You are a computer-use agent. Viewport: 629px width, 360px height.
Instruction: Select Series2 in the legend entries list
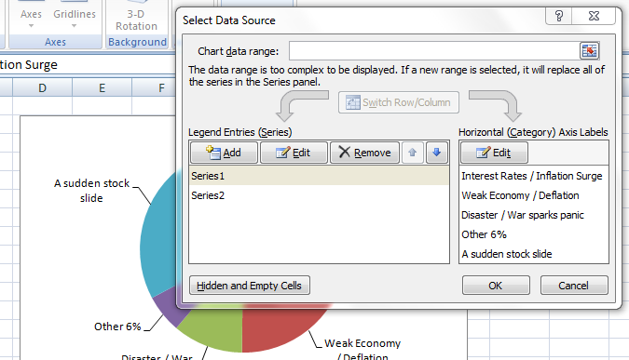(x=319, y=195)
